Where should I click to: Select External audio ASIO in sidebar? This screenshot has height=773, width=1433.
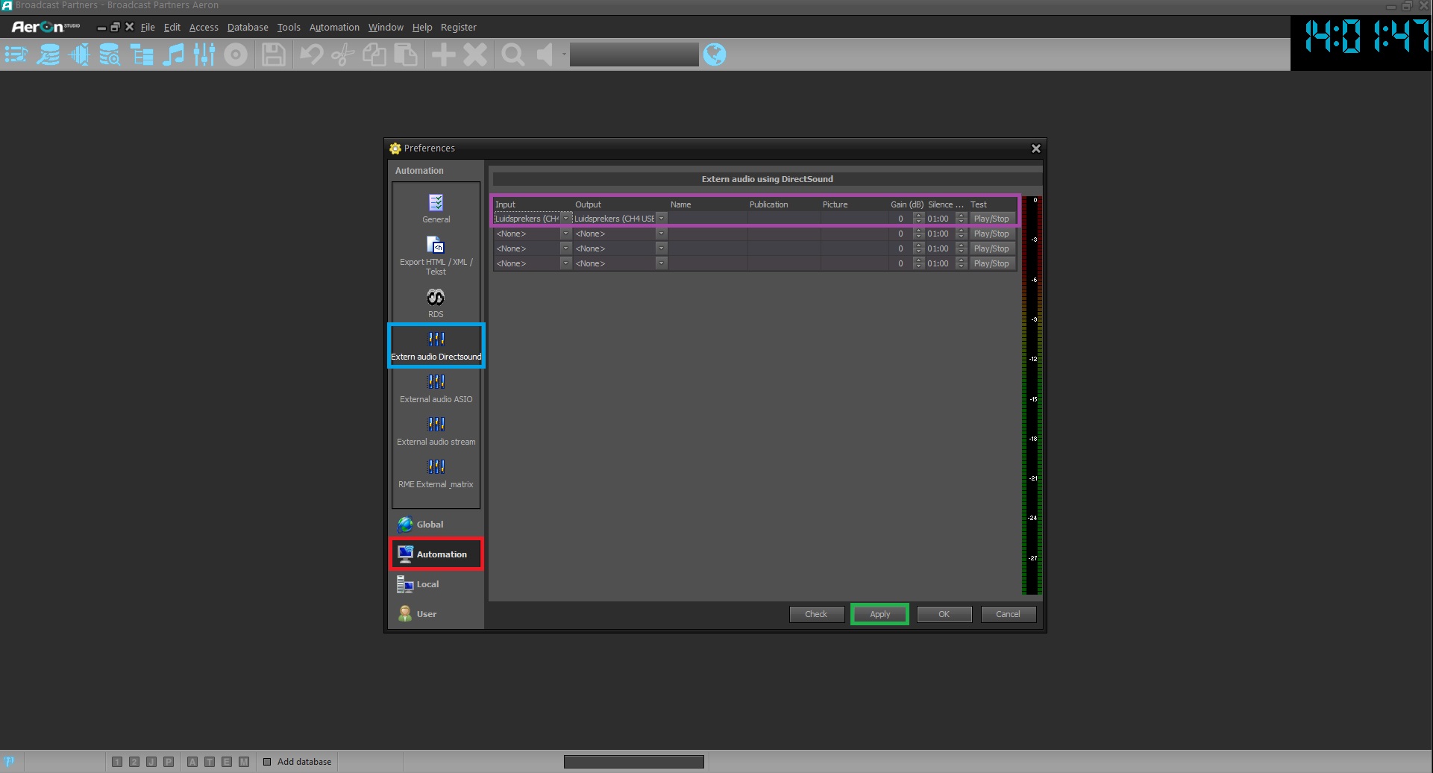point(436,389)
